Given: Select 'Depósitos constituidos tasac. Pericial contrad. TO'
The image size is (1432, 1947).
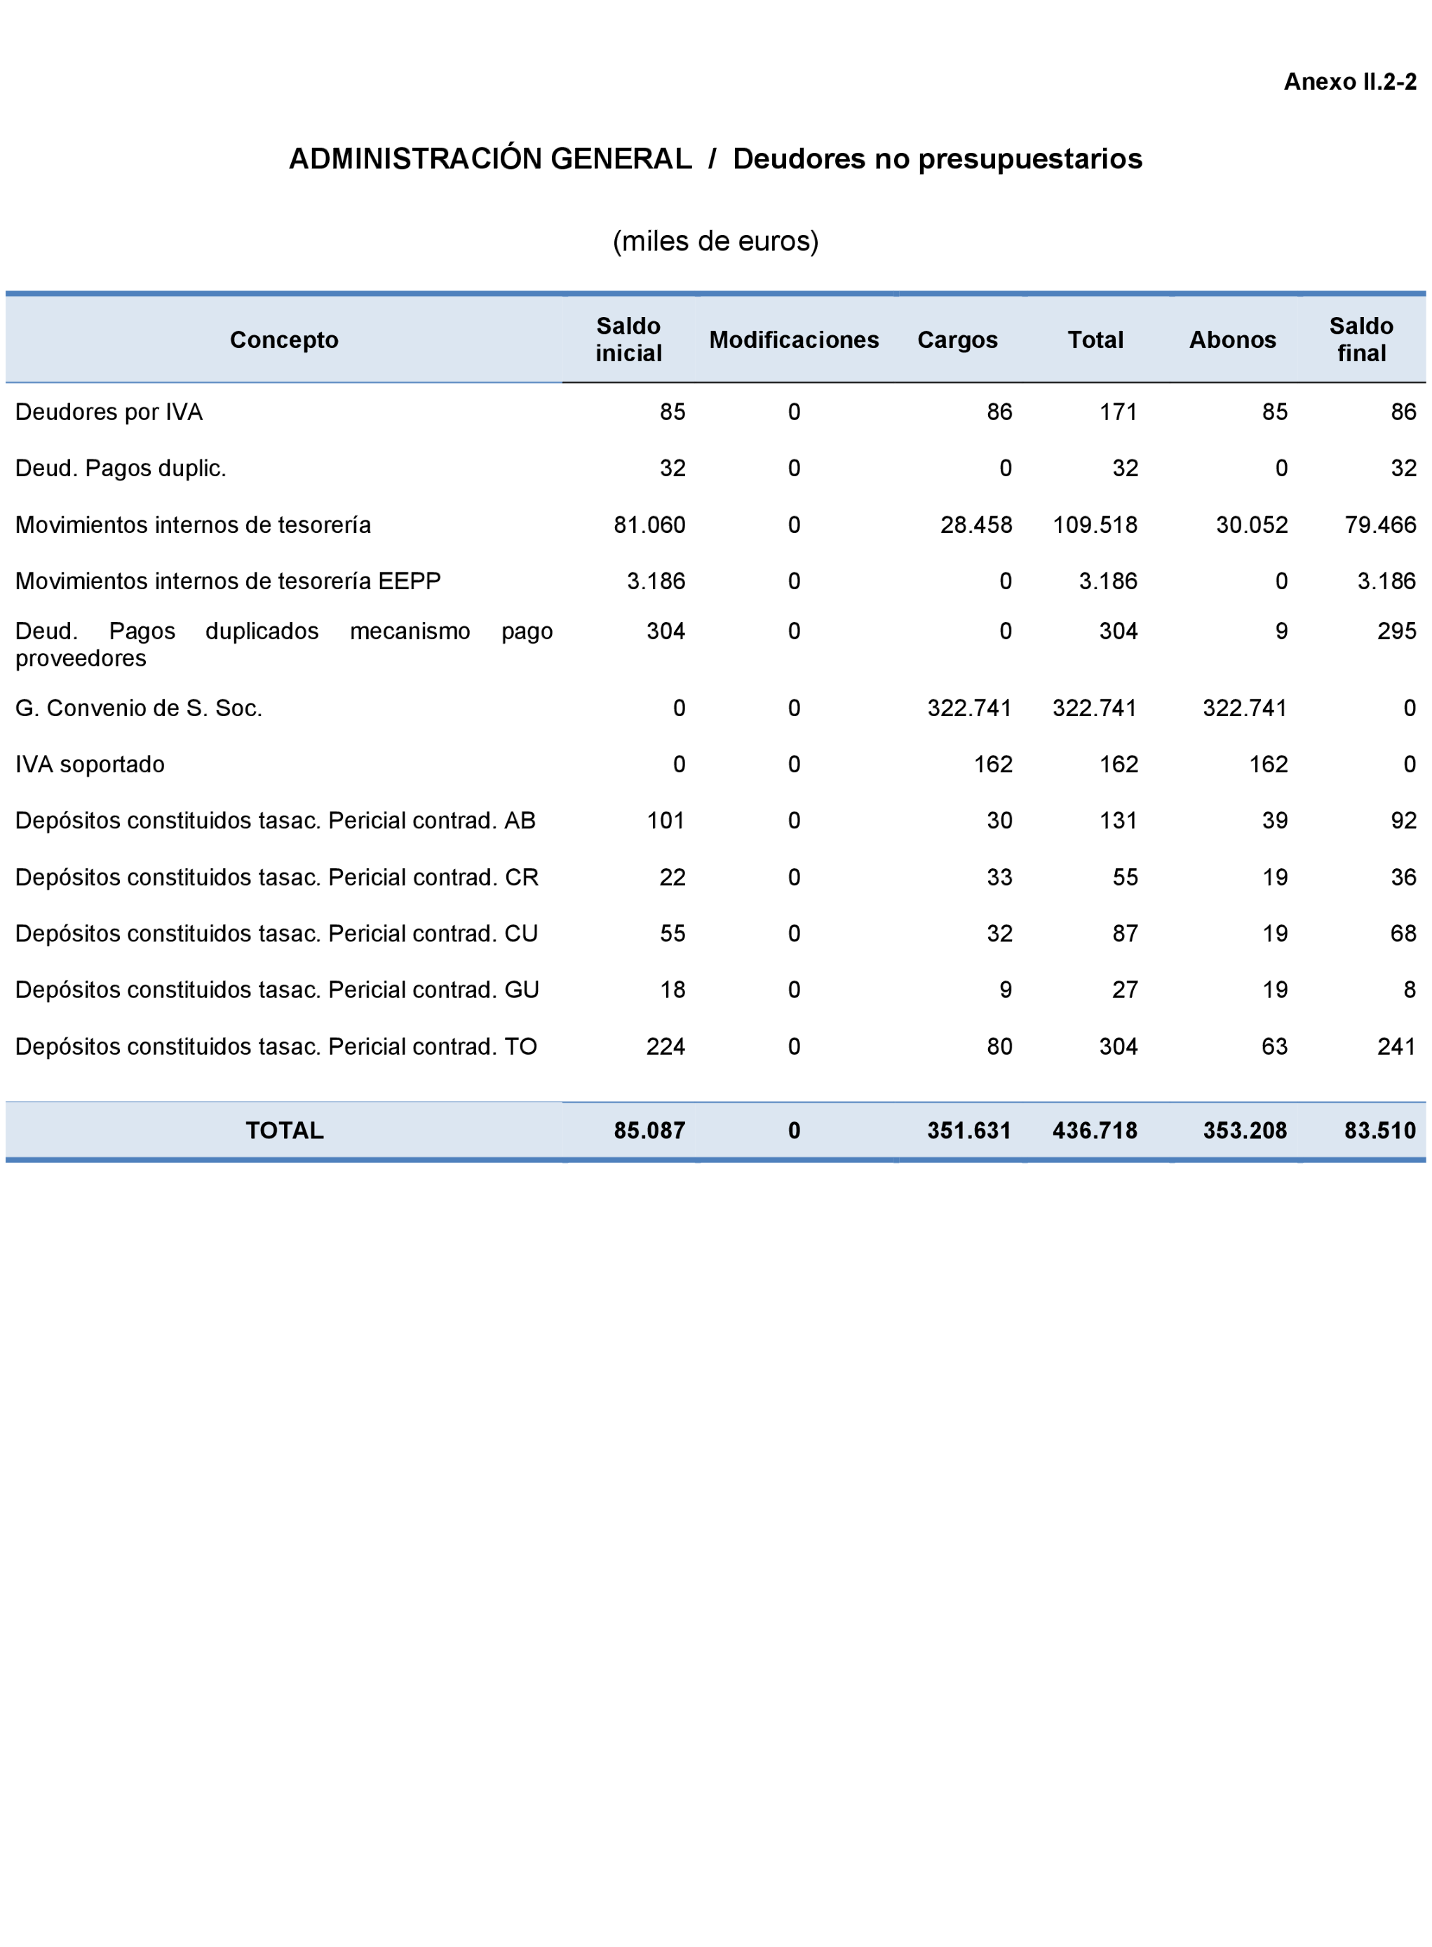Looking at the screenshot, I should [x=276, y=1046].
